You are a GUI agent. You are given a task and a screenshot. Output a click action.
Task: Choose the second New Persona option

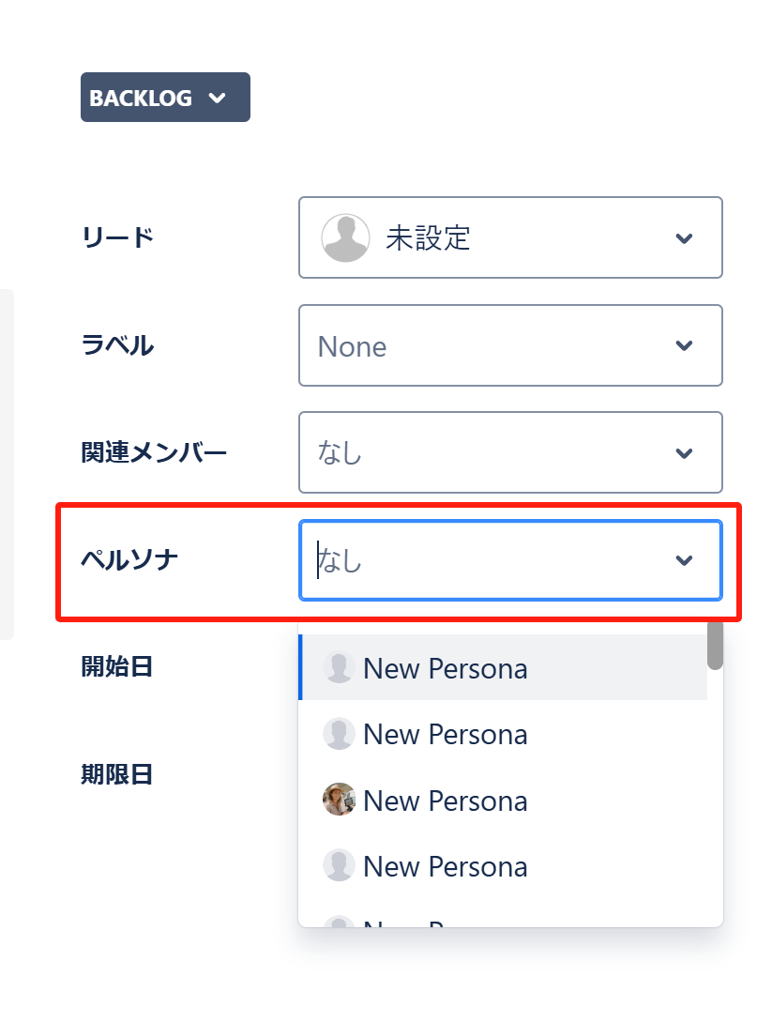click(x=445, y=734)
